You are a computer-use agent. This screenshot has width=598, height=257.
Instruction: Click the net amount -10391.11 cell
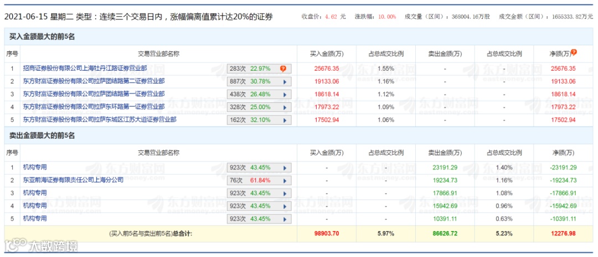pos(563,219)
